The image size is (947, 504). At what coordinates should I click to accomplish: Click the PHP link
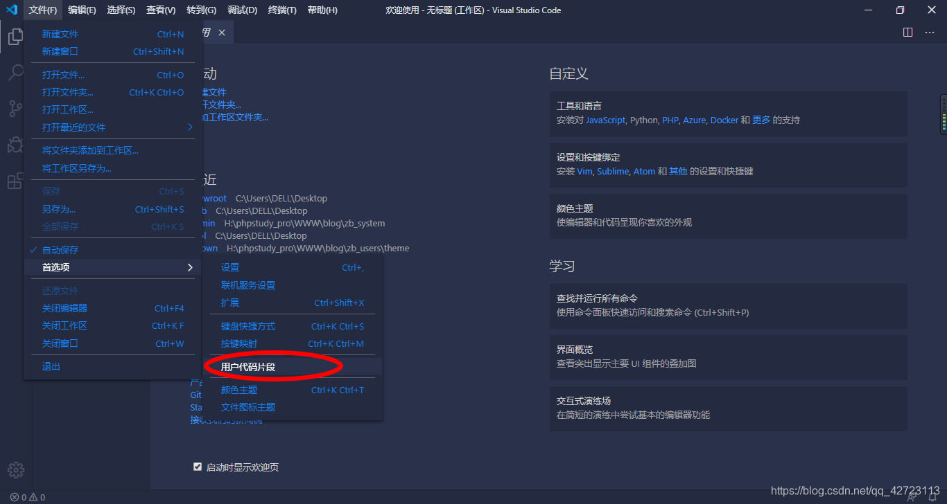pyautogui.click(x=670, y=120)
